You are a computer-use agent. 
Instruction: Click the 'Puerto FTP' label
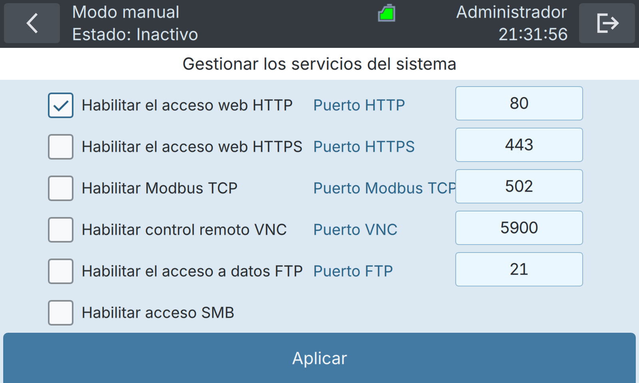[x=353, y=271]
